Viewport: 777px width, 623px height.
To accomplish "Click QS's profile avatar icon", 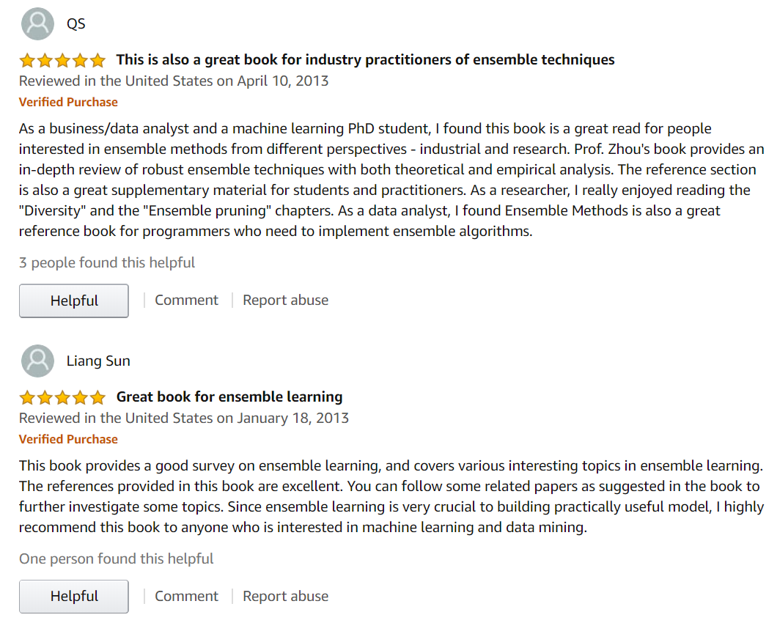I will [38, 23].
